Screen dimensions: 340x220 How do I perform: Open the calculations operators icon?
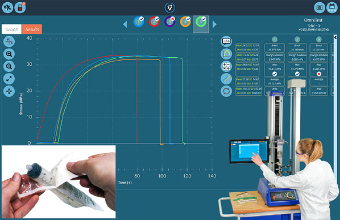click(226, 66)
